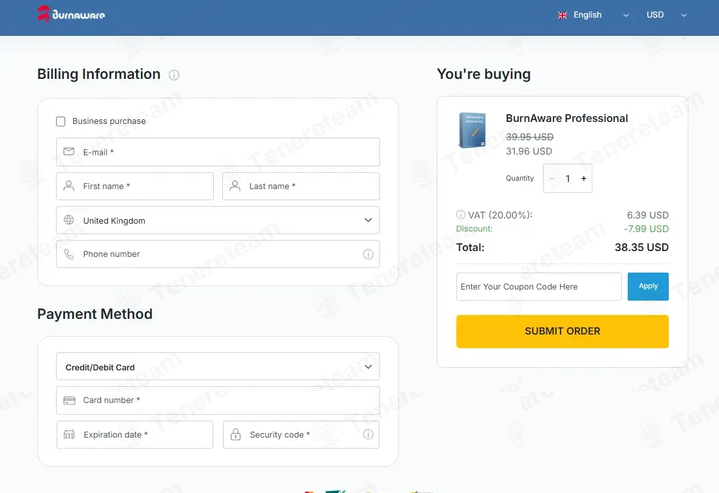Click the You're buying heading

coord(484,74)
